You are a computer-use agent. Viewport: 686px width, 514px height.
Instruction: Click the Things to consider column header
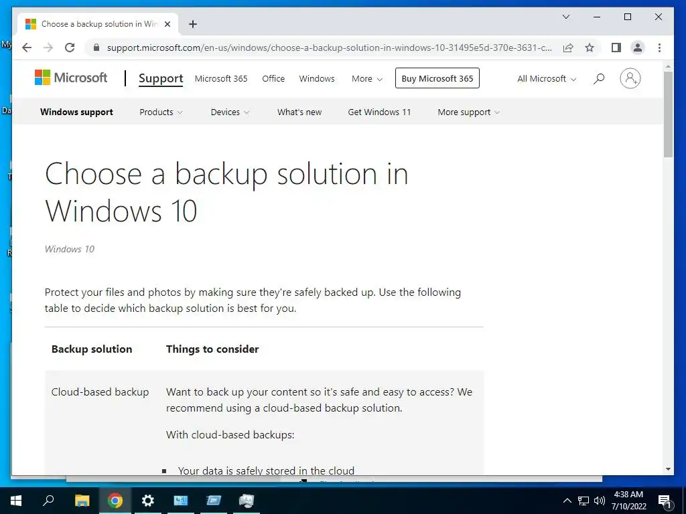(212, 349)
